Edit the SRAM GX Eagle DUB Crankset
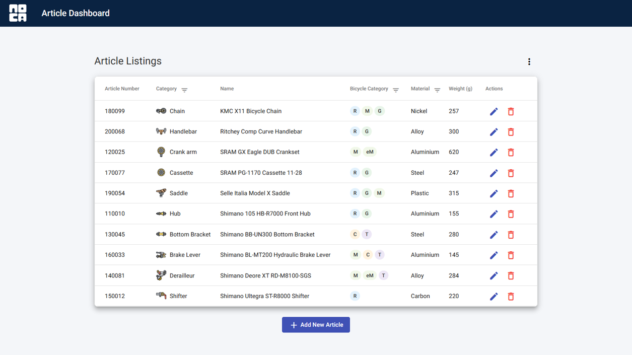Image resolution: width=632 pixels, height=355 pixels. click(494, 152)
